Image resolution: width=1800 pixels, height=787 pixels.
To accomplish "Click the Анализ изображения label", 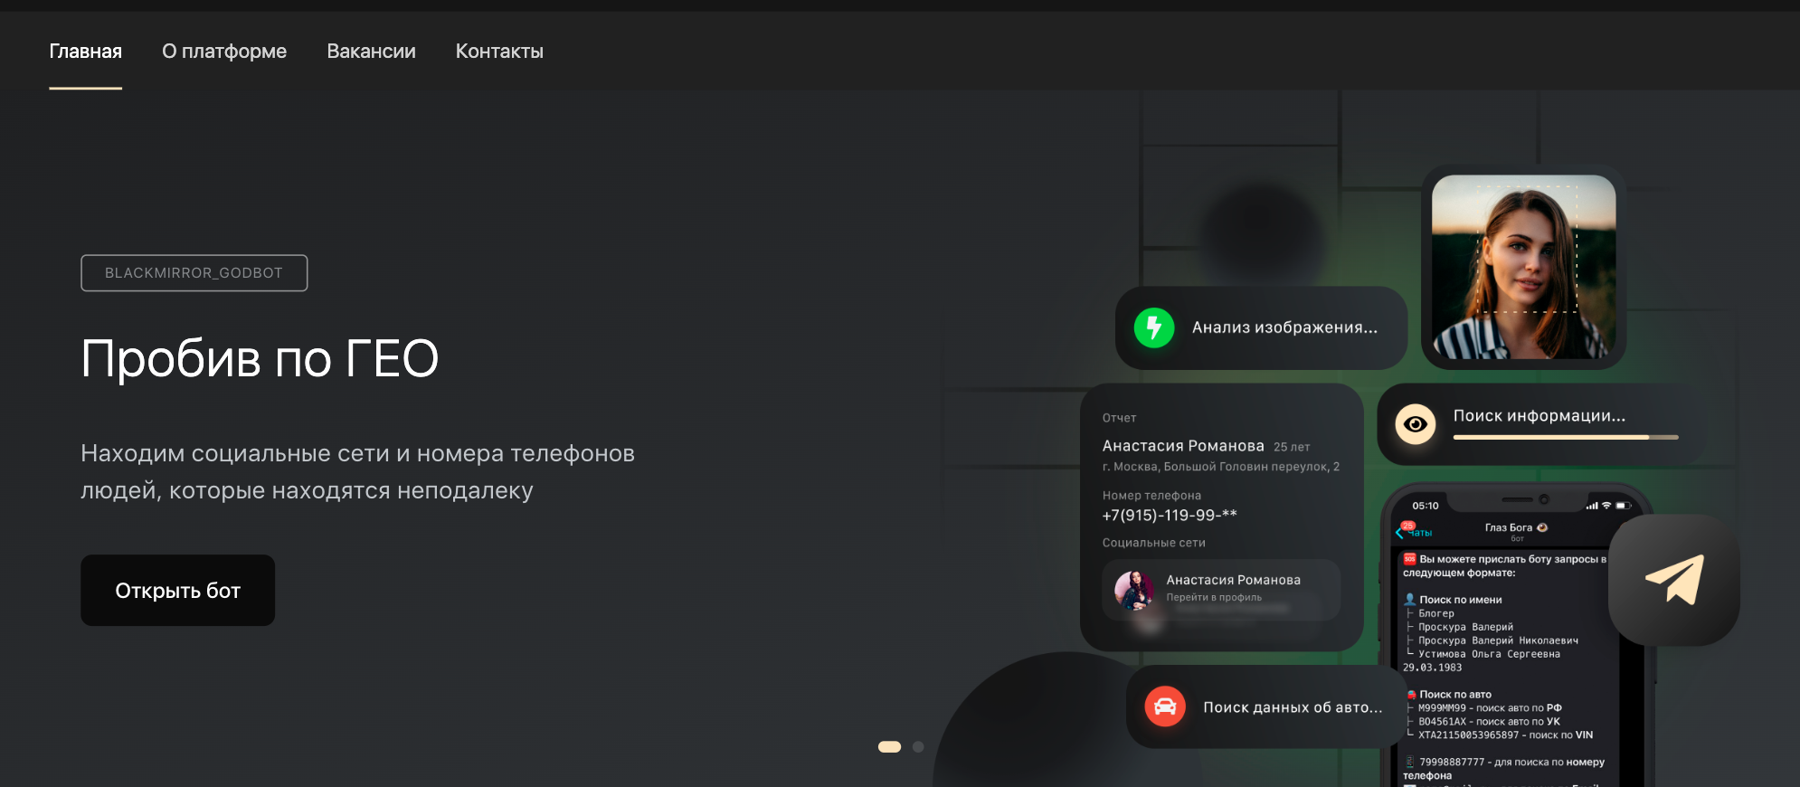I will (1284, 327).
